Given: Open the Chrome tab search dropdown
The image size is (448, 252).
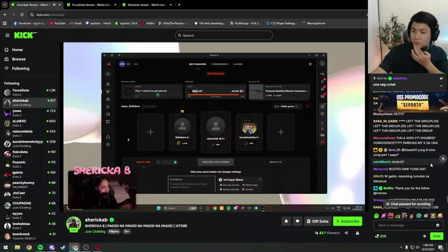Looking at the screenshot, I should point(5,5).
